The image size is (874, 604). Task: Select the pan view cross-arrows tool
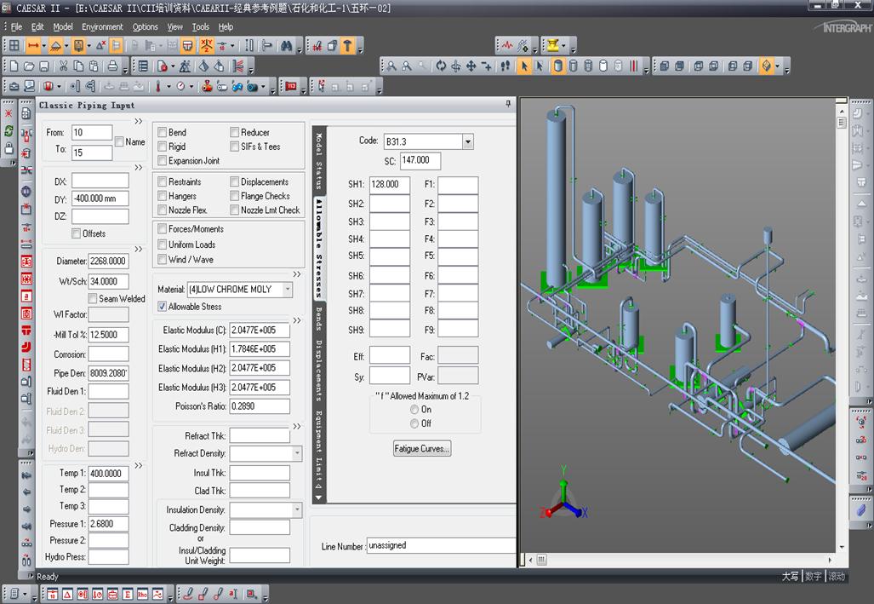471,66
